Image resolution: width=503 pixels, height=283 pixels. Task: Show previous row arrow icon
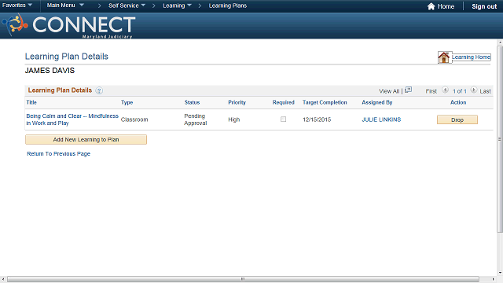[x=445, y=90]
